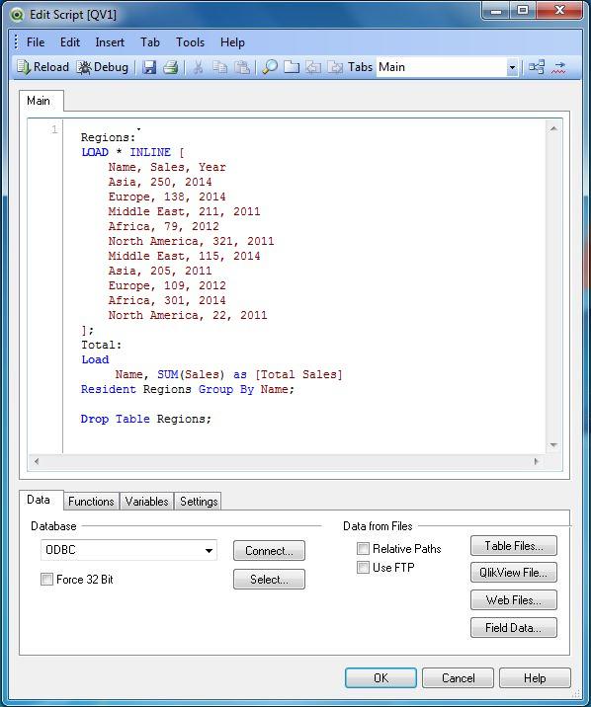This screenshot has width=591, height=707.
Task: Open the Tab menu
Action: pos(150,42)
